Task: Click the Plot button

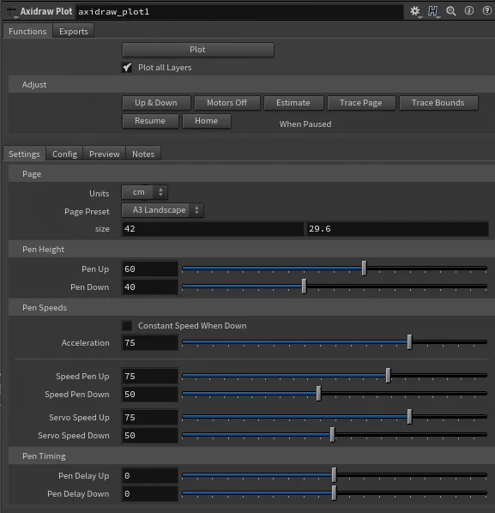Action: pyautogui.click(x=198, y=50)
